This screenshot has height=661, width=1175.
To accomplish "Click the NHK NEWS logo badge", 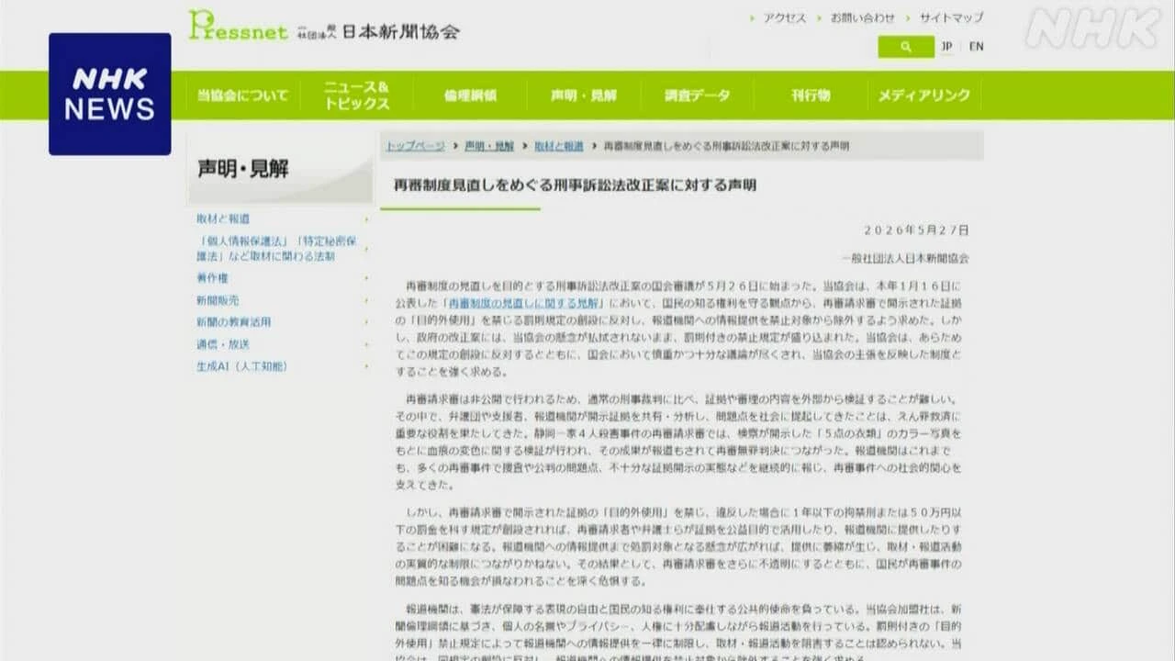I will 109,94.
